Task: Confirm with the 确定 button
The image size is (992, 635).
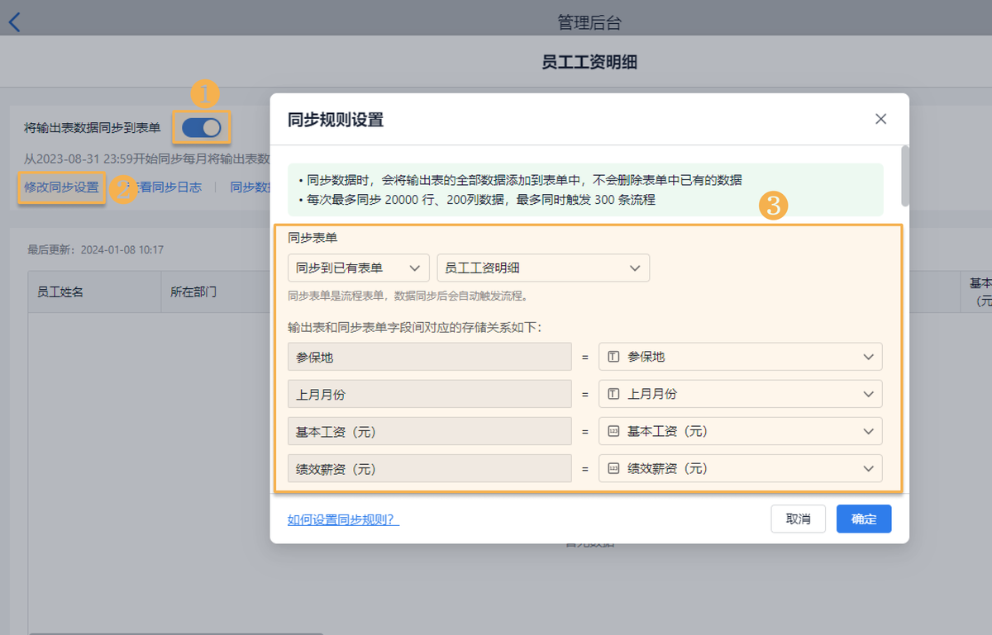Action: [x=863, y=519]
